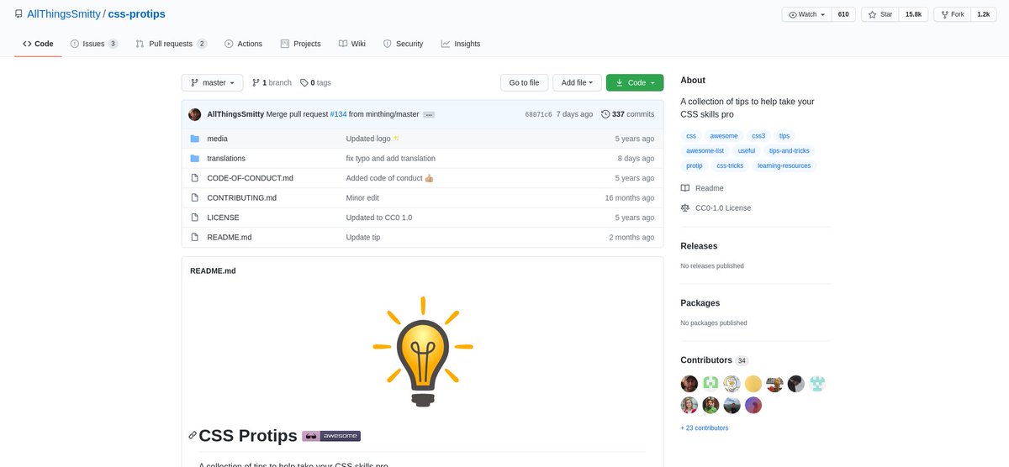Expand the Watch dropdown
Image resolution: width=1009 pixels, height=467 pixels.
[x=806, y=14]
